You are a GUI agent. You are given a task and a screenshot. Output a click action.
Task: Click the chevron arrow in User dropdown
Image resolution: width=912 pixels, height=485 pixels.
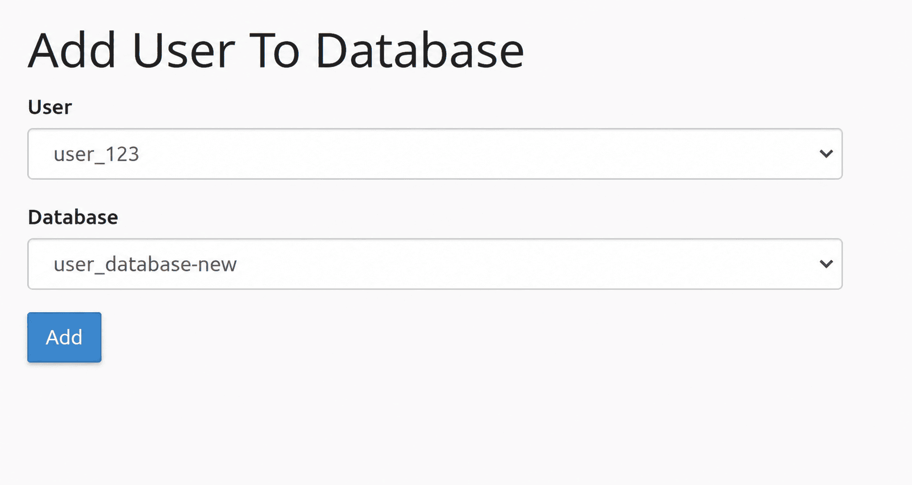826,154
